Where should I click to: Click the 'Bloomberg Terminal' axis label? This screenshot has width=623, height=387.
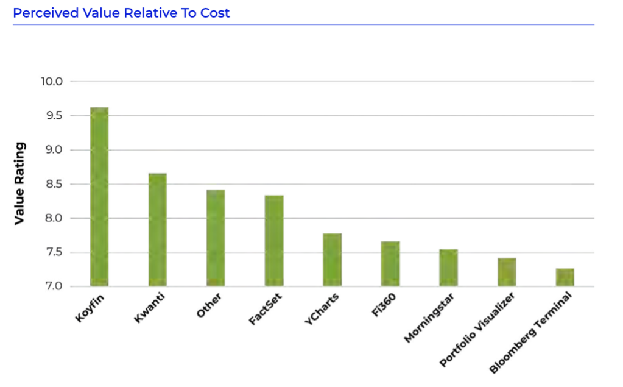point(530,333)
